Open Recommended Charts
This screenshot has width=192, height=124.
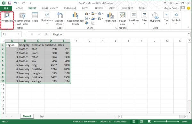(75, 19)
